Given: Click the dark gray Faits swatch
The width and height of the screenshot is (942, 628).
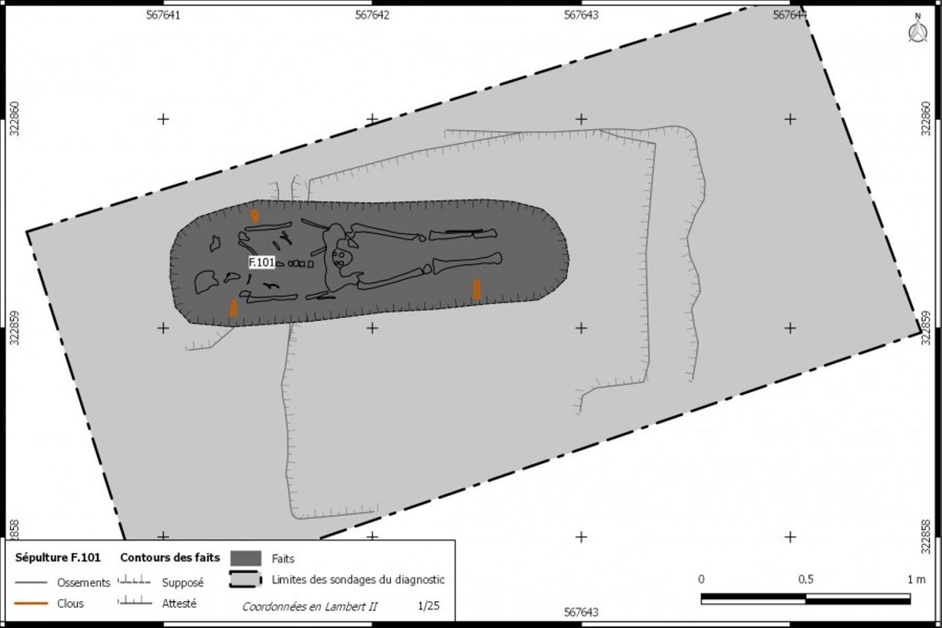Looking at the screenshot, I should (246, 559).
